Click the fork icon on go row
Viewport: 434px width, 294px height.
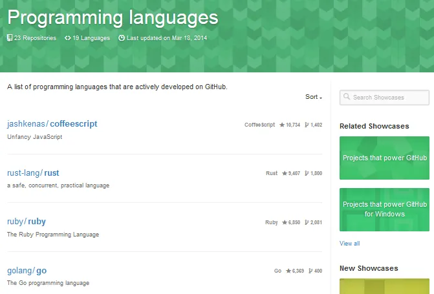tap(310, 271)
